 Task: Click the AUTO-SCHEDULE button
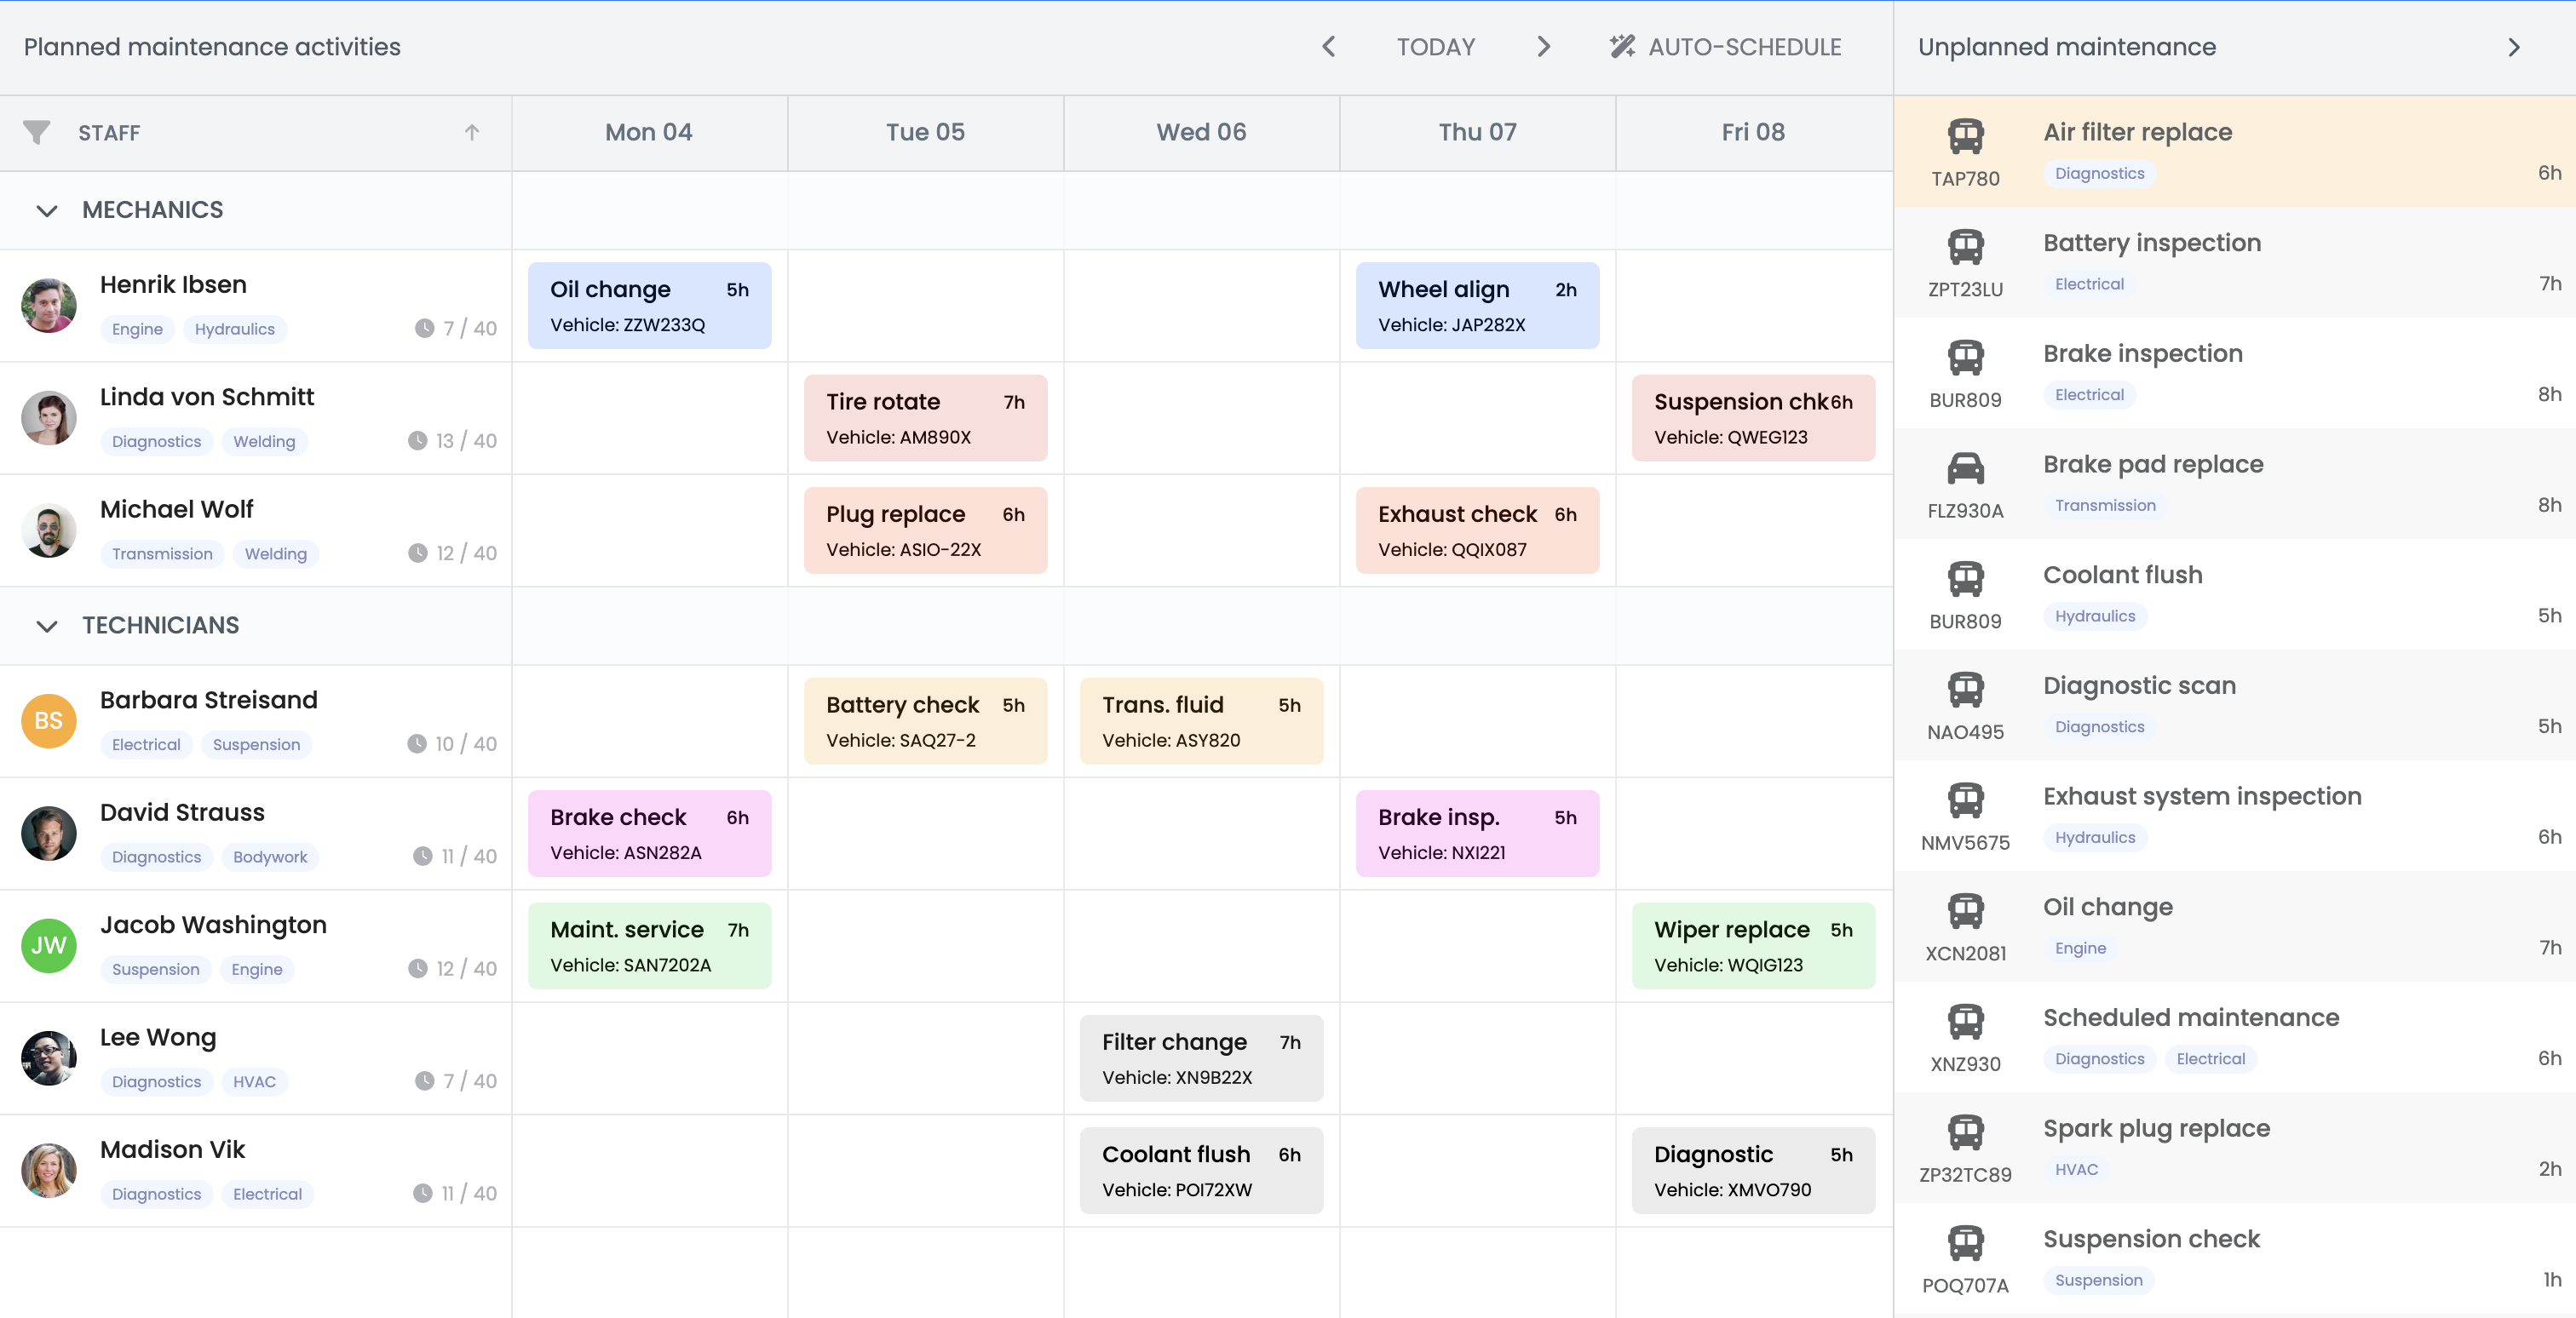click(x=1745, y=46)
